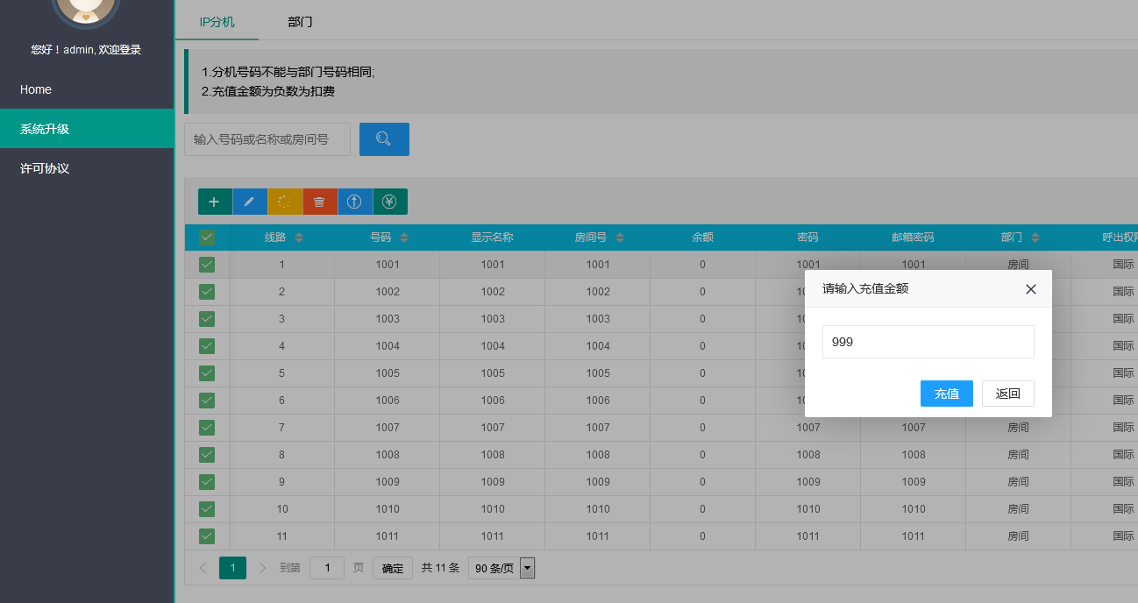Image resolution: width=1138 pixels, height=603 pixels.
Task: Uncheck the checkbox for row 1001
Action: pyautogui.click(x=207, y=265)
